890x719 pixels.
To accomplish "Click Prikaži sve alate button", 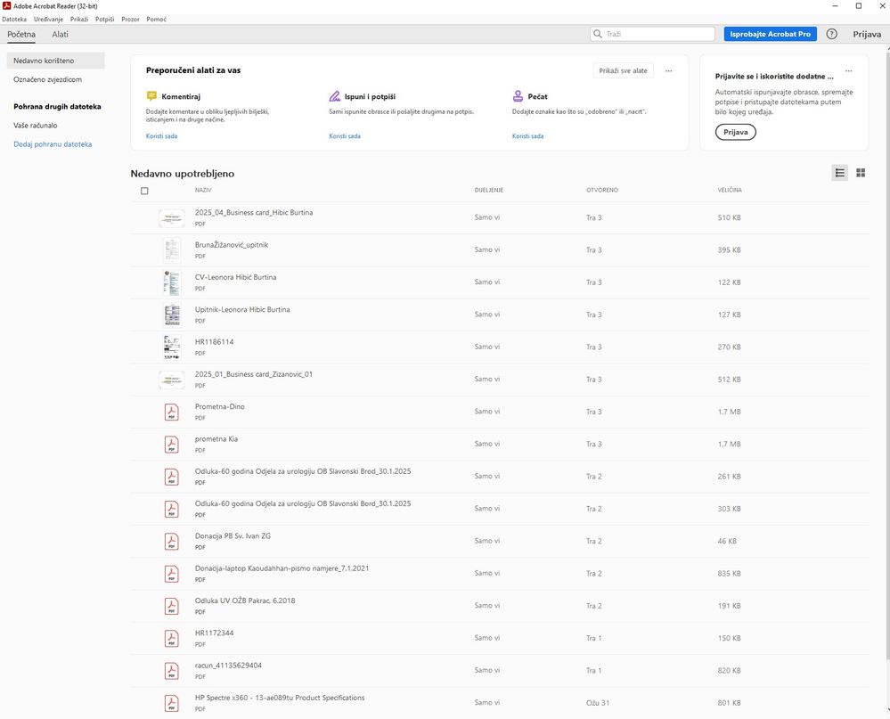I will coord(624,70).
